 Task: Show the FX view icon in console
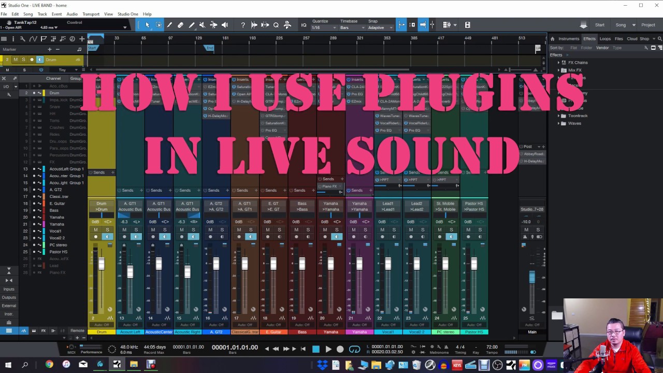pos(43,331)
